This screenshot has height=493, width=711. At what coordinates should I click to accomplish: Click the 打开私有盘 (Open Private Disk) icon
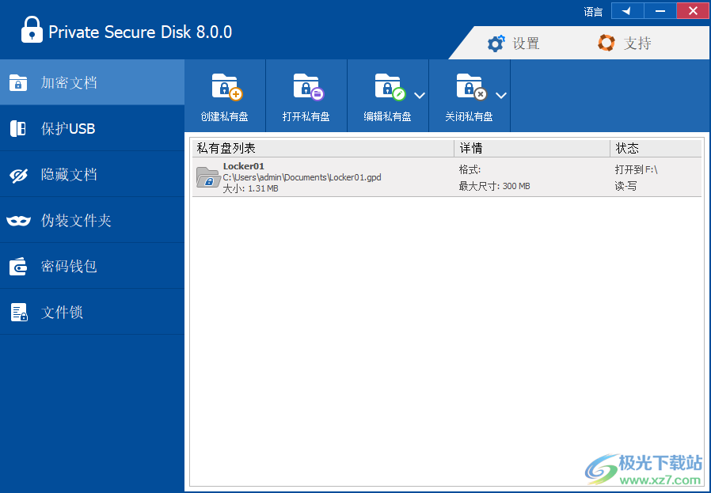[x=306, y=93]
